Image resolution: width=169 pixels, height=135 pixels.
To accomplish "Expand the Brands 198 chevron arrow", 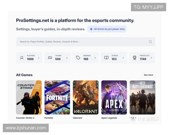I will [x=95, y=58].
